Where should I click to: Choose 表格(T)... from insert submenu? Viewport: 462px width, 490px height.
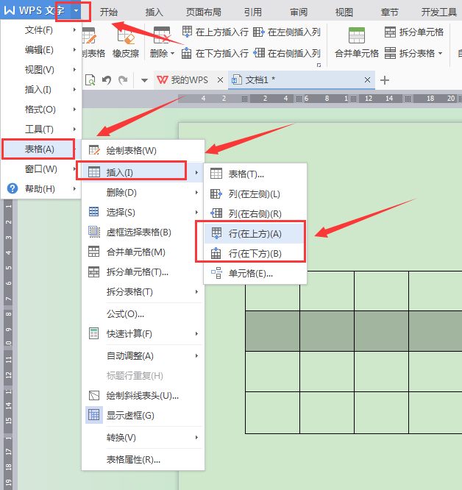[x=255, y=174]
